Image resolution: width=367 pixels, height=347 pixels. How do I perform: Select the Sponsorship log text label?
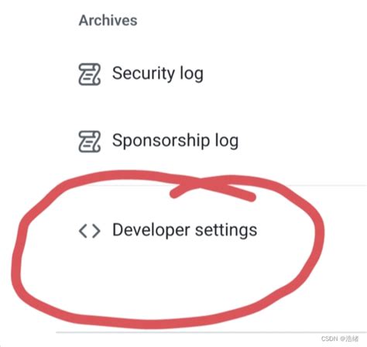tap(175, 141)
